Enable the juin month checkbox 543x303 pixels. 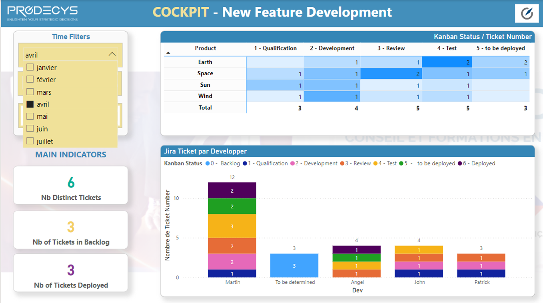pos(30,129)
